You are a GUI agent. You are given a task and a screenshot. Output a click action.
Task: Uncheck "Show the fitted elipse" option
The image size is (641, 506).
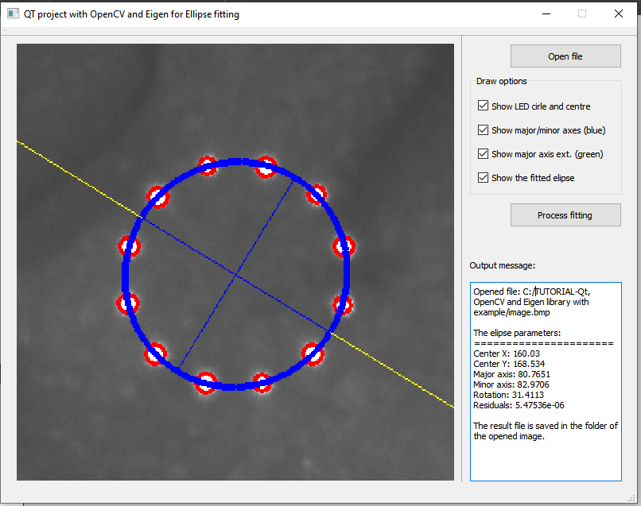(483, 177)
